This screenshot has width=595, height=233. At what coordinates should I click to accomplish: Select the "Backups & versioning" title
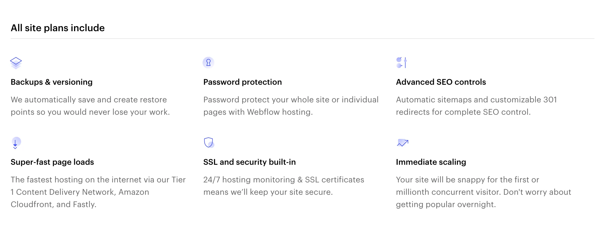(x=52, y=82)
